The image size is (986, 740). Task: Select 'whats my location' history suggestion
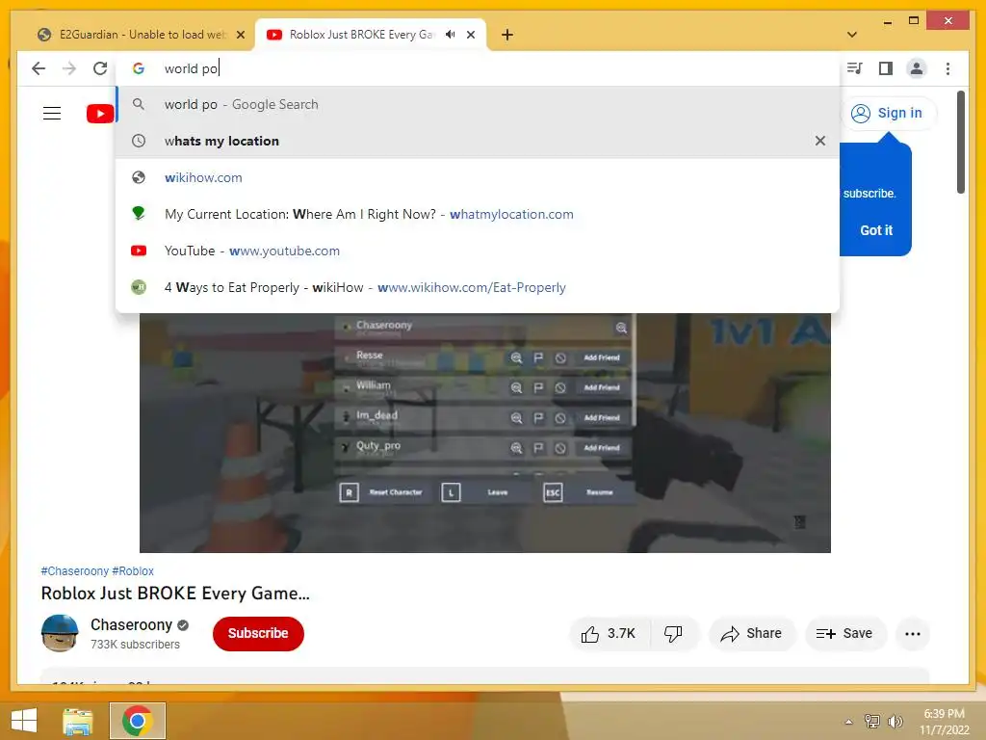pos(478,141)
